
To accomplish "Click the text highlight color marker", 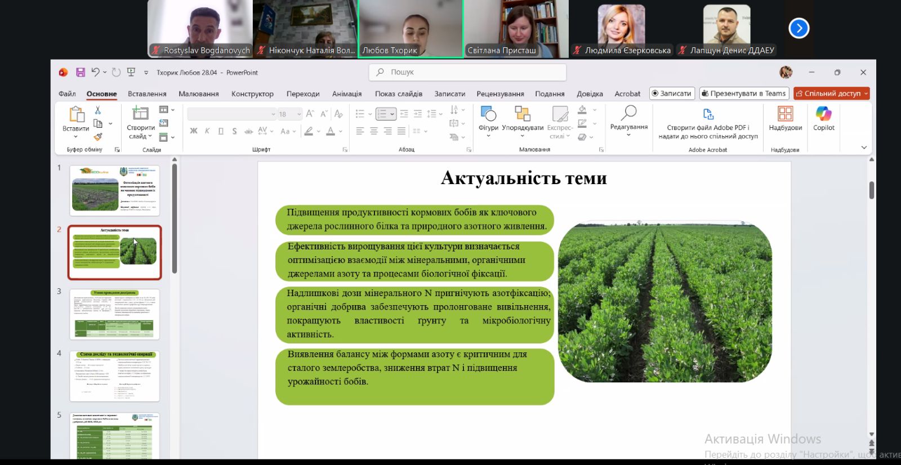I will point(309,131).
